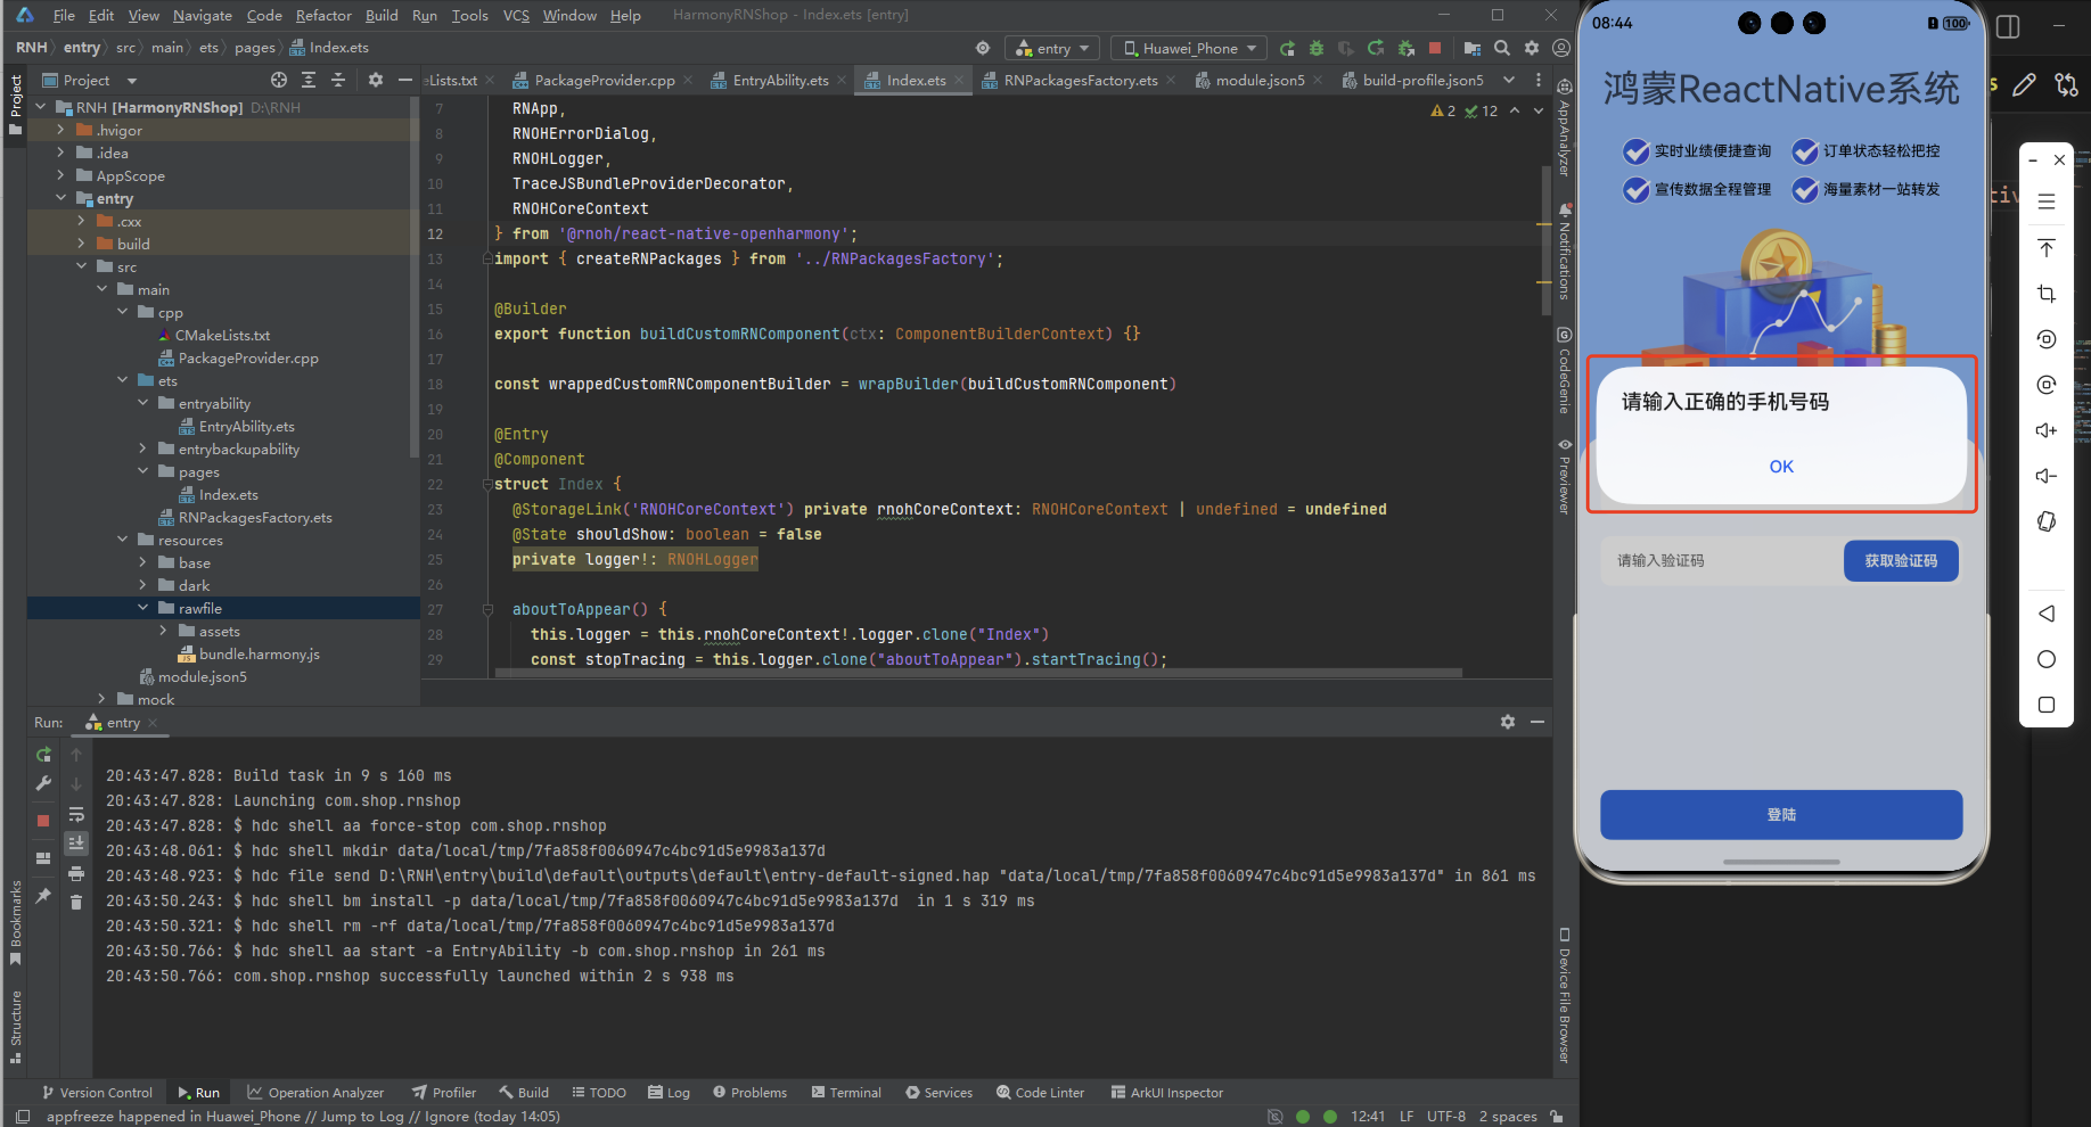Clear Run console with trash icon

(76, 902)
